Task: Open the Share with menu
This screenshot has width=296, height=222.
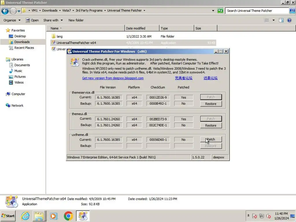Action: click(x=53, y=20)
